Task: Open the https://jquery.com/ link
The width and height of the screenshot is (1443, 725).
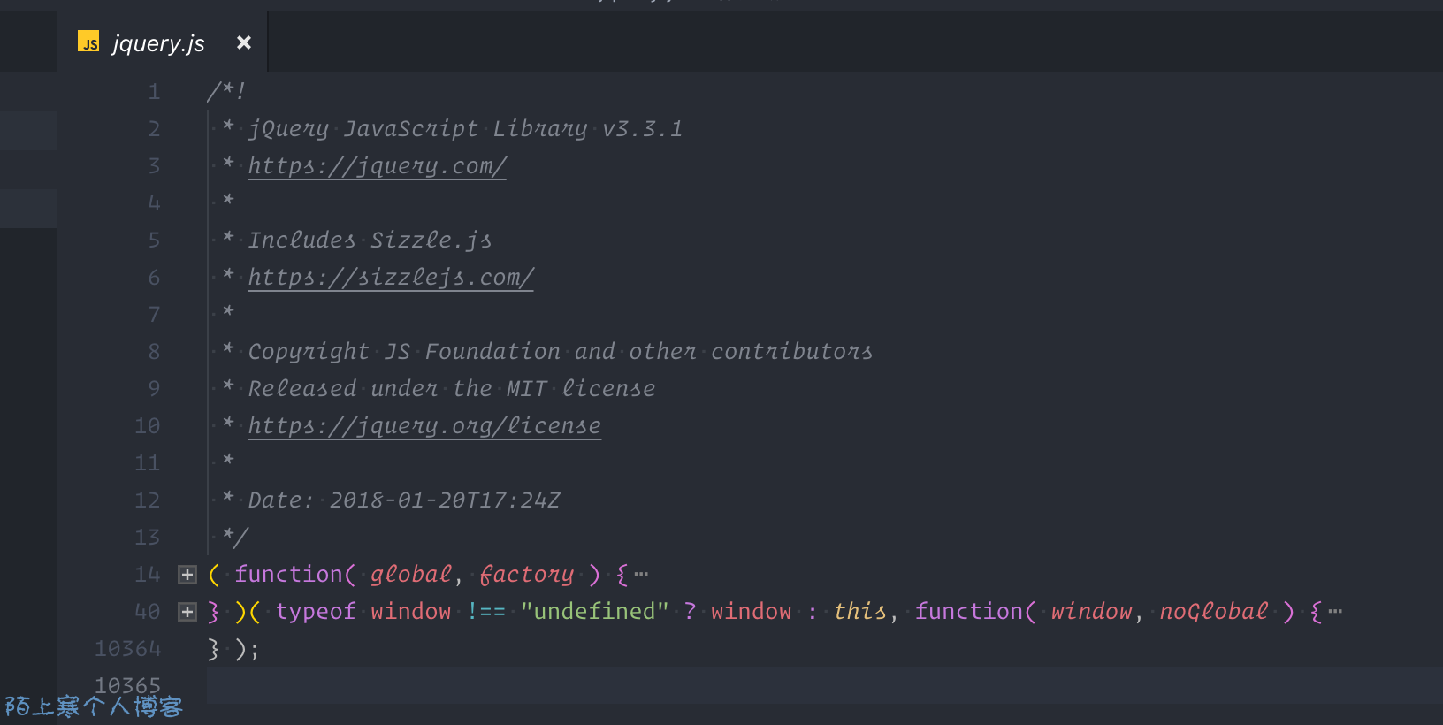Action: coord(377,166)
